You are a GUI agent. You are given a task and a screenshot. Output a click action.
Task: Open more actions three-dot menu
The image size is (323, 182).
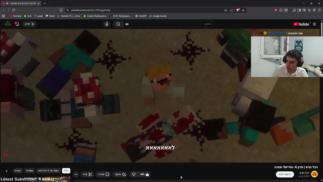(76, 174)
